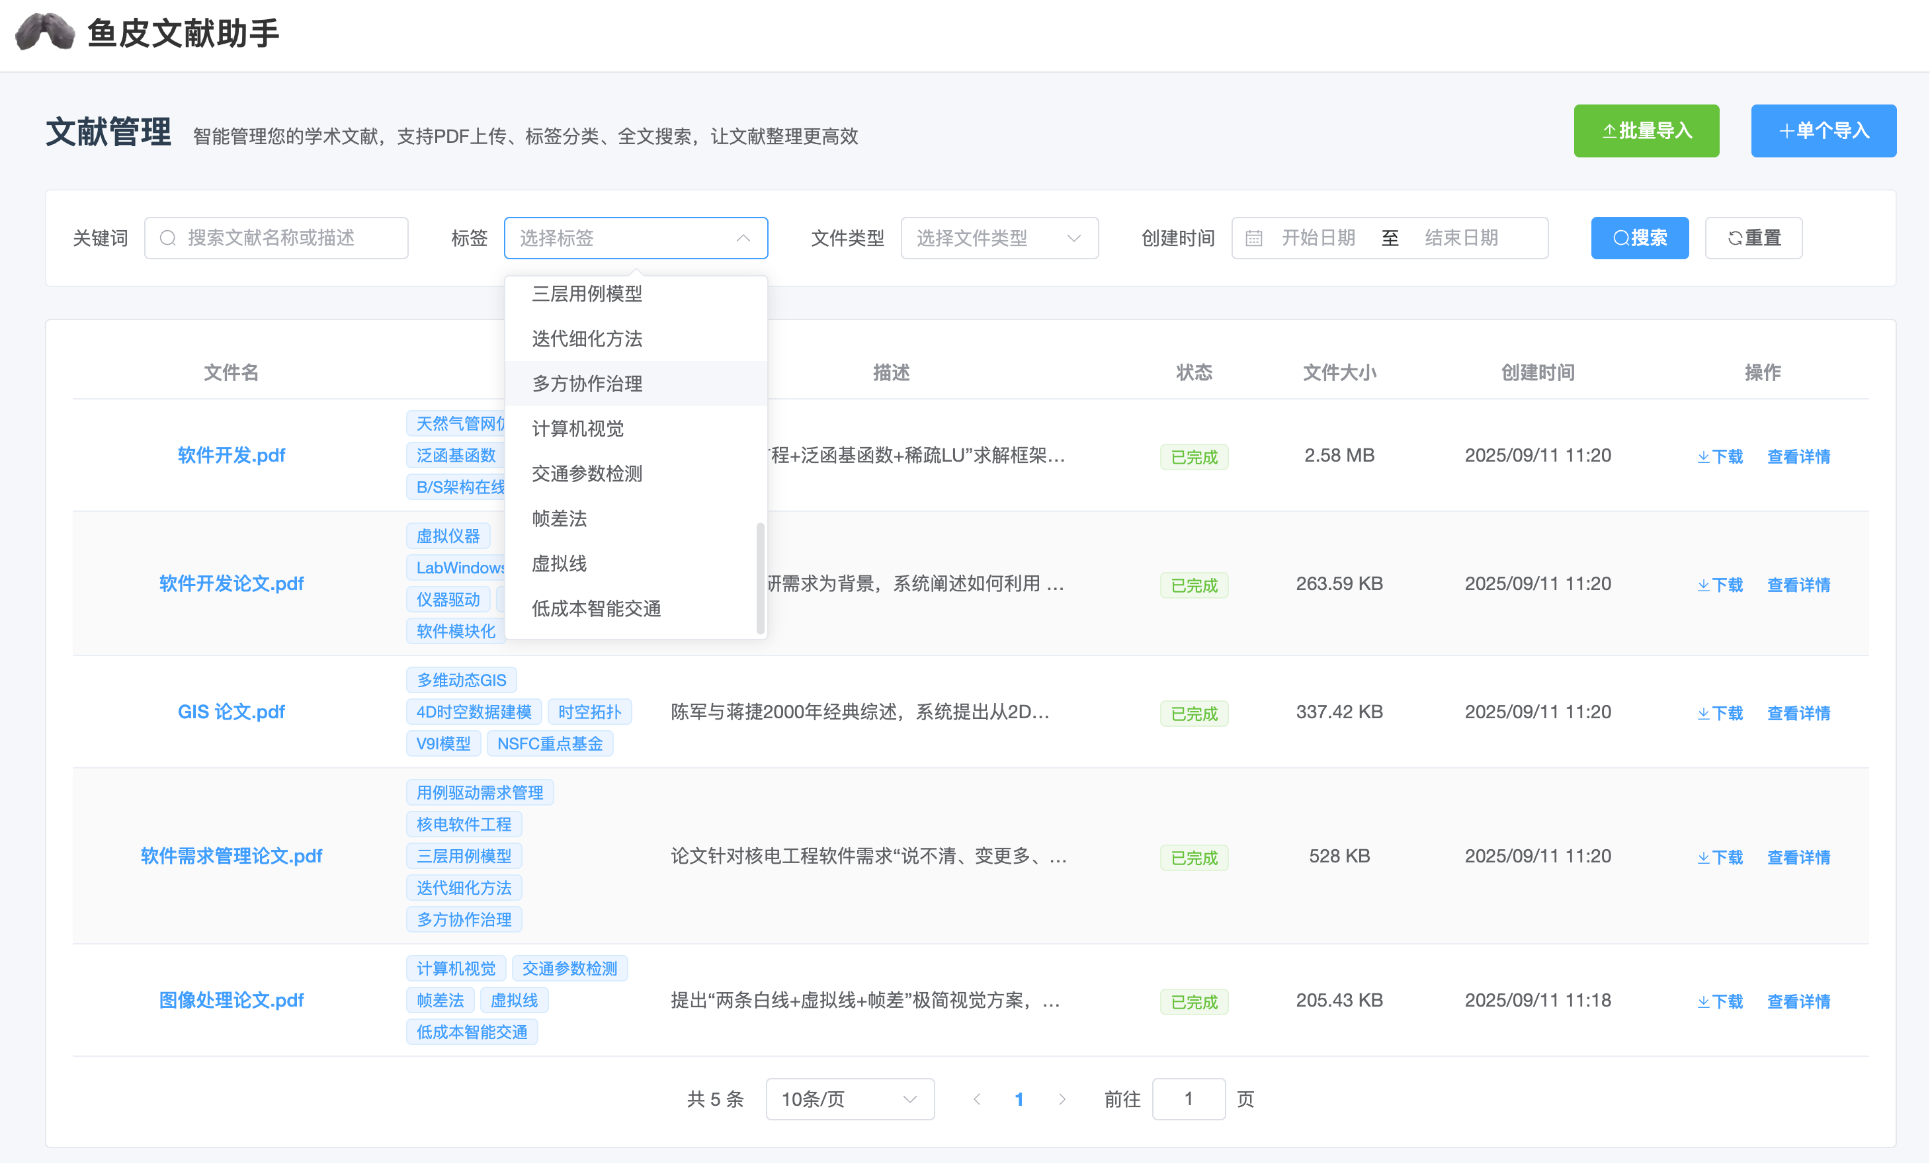Image resolution: width=1930 pixels, height=1164 pixels.
Task: Open the 10条/页 page size dropdown
Action: pos(849,1099)
